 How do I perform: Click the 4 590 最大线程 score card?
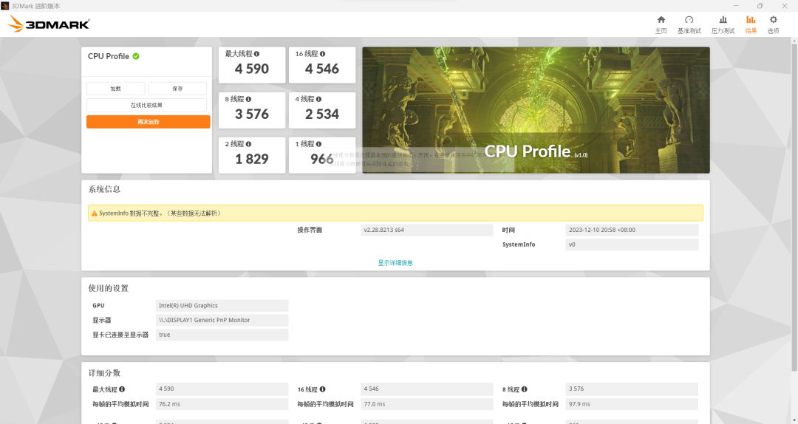(252, 65)
